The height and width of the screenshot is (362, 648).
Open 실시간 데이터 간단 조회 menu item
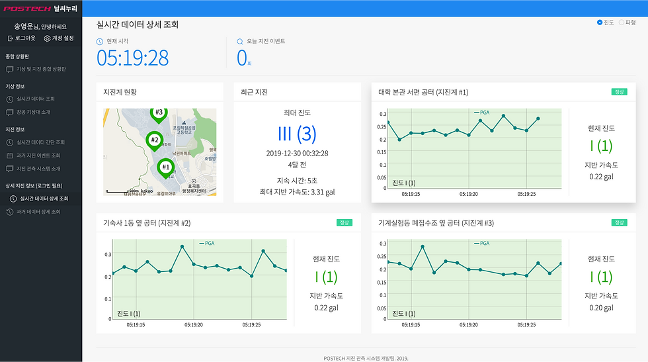click(x=41, y=142)
